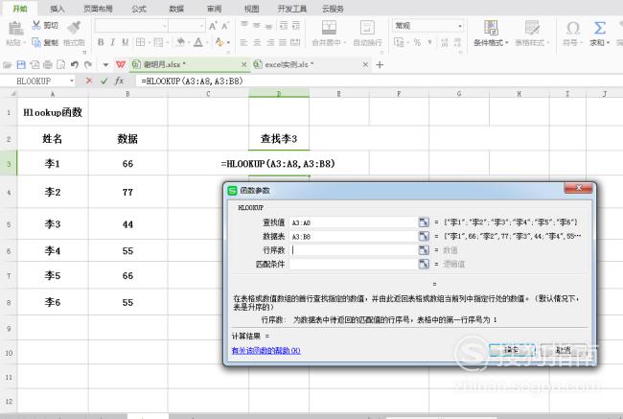The width and height of the screenshot is (623, 419).
Task: Open the font name dropdown
Action: pyautogui.click(x=165, y=26)
